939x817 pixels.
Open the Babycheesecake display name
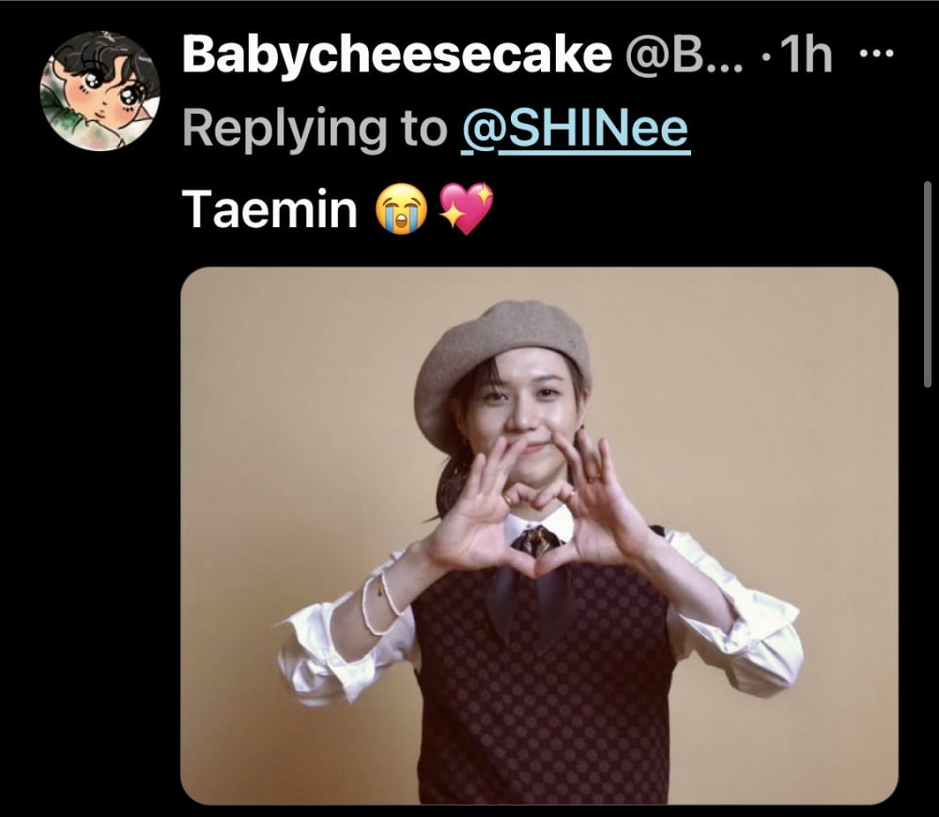(x=397, y=54)
